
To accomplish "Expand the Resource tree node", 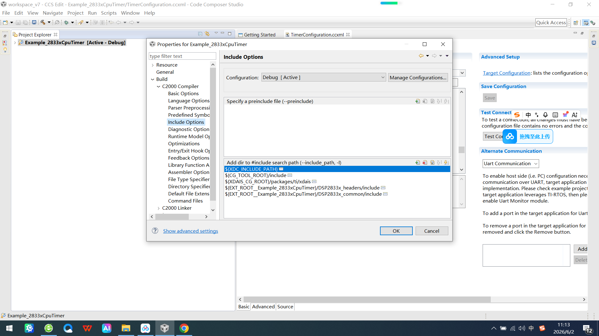I will (x=153, y=65).
